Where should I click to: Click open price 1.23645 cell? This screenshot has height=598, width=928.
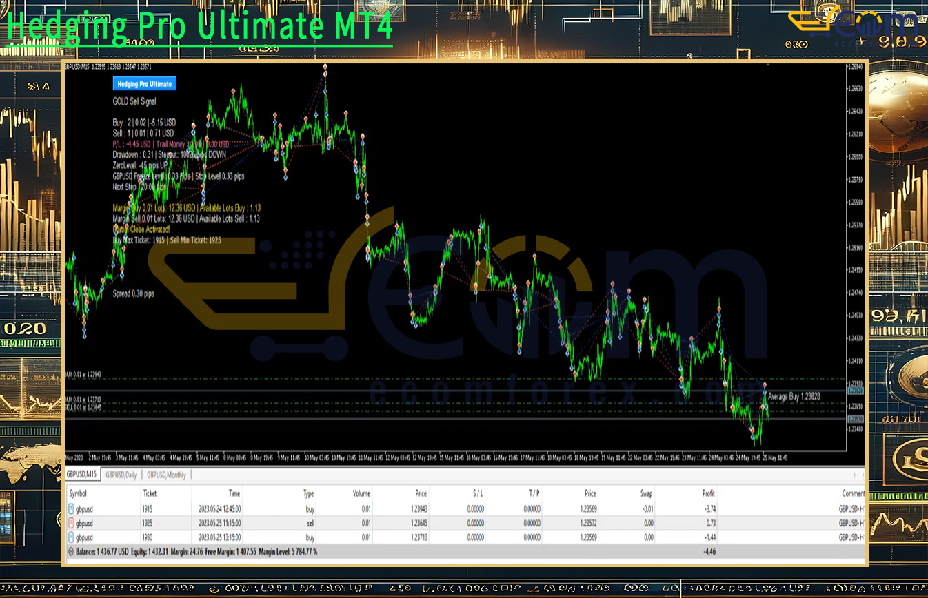[418, 523]
